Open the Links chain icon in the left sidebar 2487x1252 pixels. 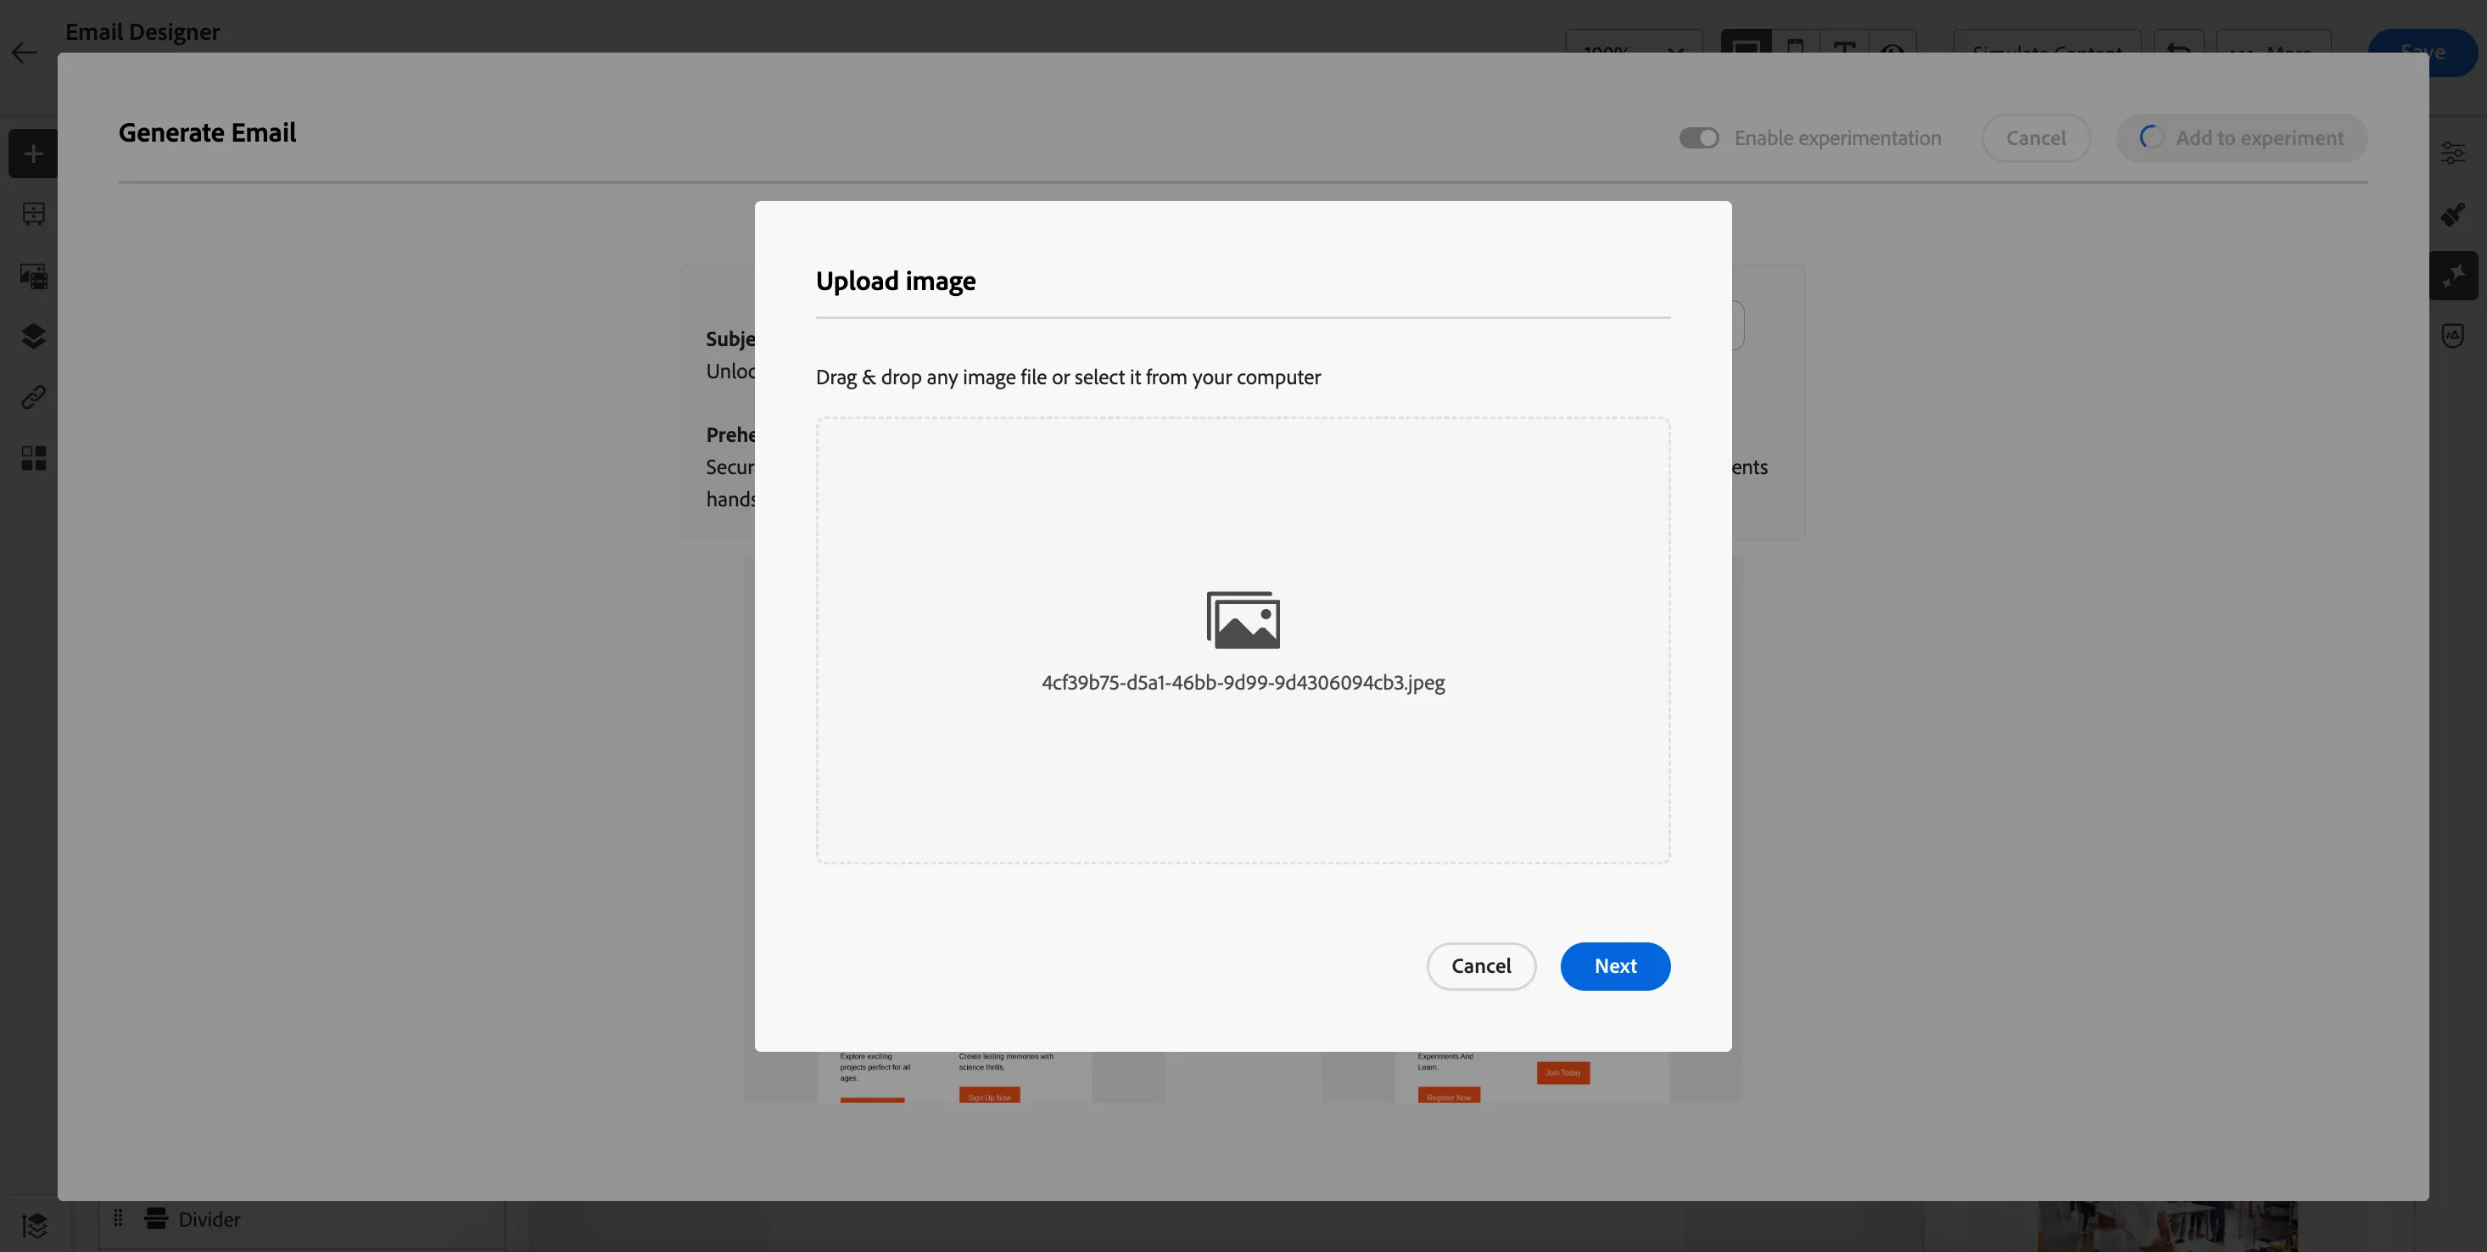pyautogui.click(x=33, y=397)
